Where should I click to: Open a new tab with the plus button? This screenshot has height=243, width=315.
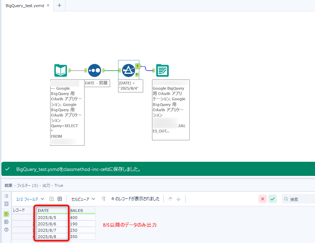59,6
